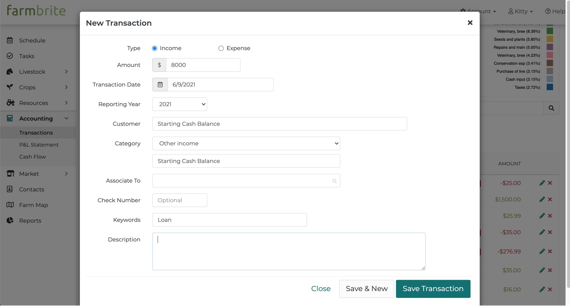
Task: Click the calendar icon beside Transaction Date
Action: pos(160,85)
